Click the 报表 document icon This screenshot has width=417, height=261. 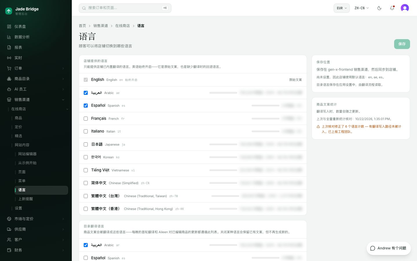(x=9, y=47)
